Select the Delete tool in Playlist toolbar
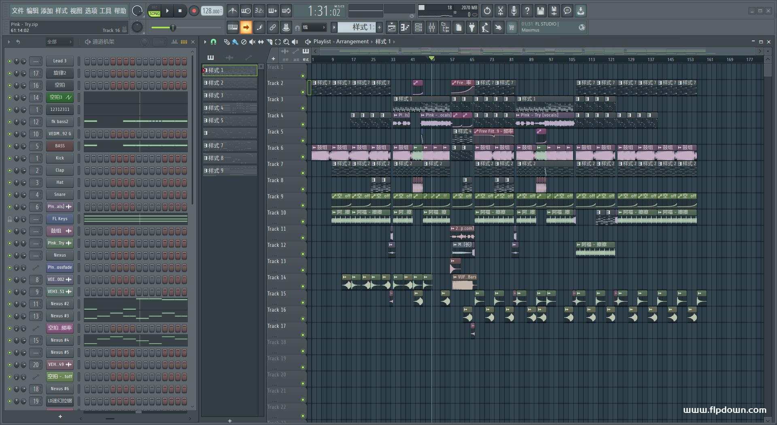Screen dimensions: 777x425 (x=244, y=42)
